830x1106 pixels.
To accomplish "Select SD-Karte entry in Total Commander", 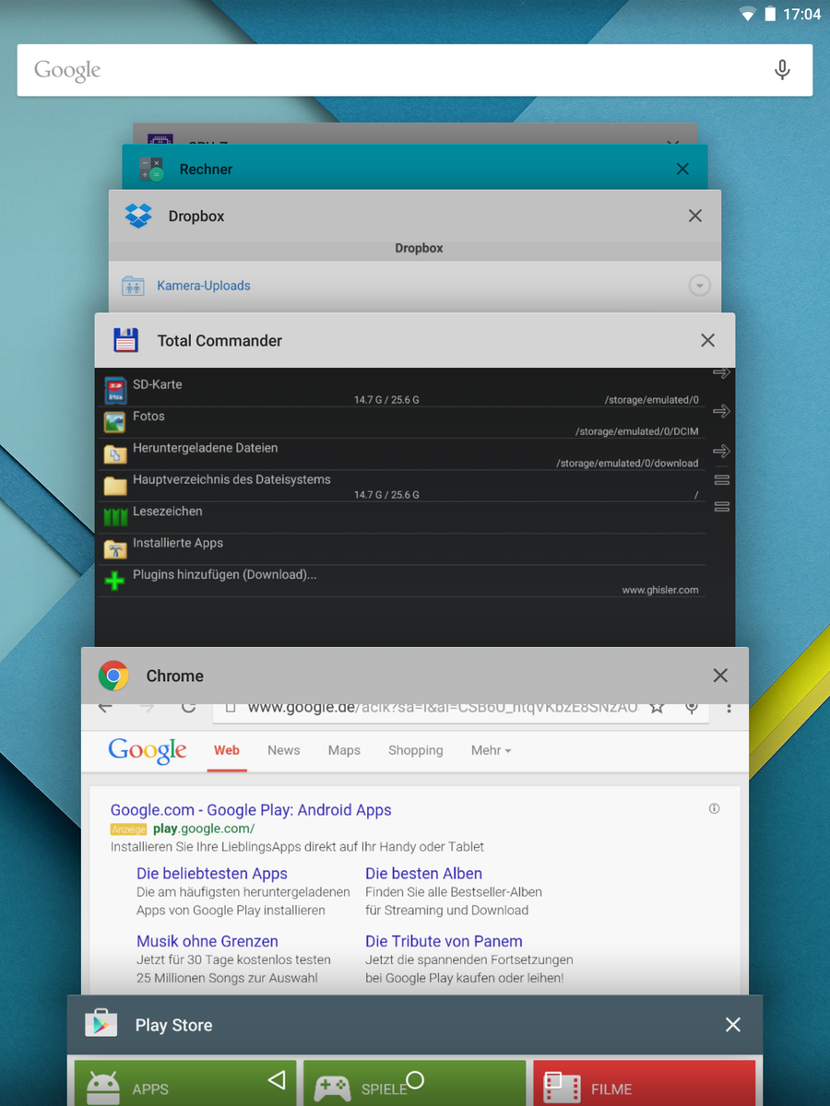I will [x=401, y=392].
